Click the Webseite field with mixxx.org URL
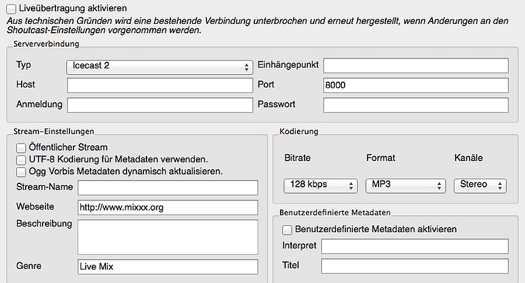 (167, 207)
